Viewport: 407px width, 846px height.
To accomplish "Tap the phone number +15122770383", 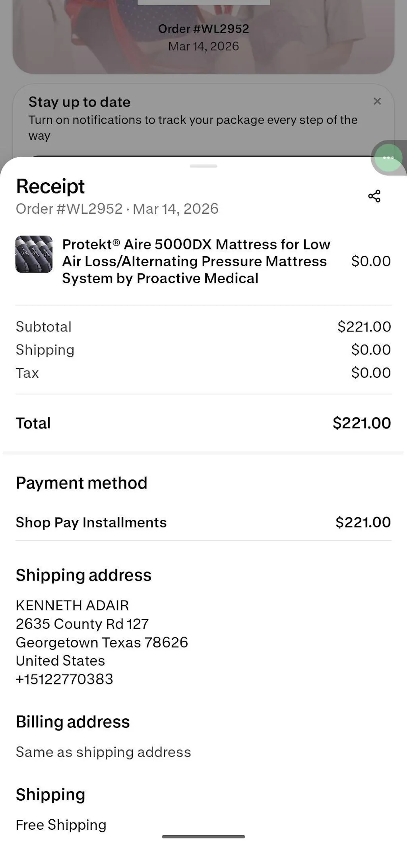I will coord(64,679).
